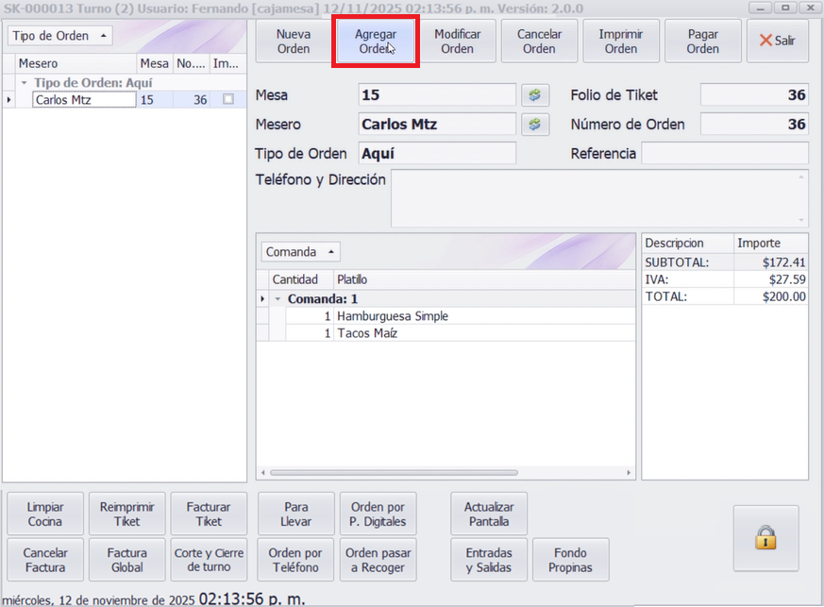Open the Tipo de Orden grouping dropdown

click(x=59, y=36)
